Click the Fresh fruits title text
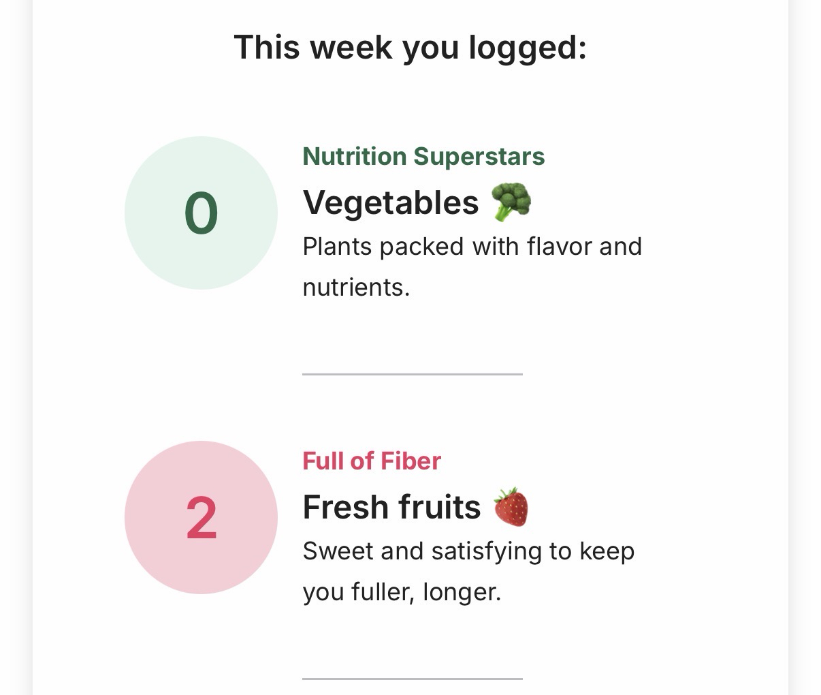The image size is (821, 695). (391, 508)
